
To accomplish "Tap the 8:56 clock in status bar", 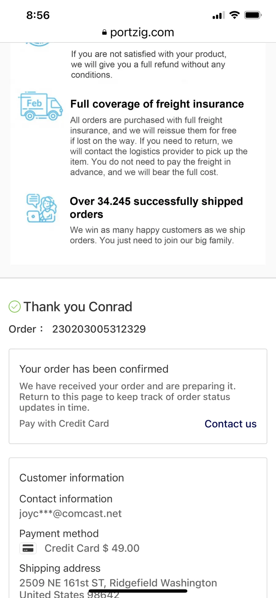I will [38, 15].
